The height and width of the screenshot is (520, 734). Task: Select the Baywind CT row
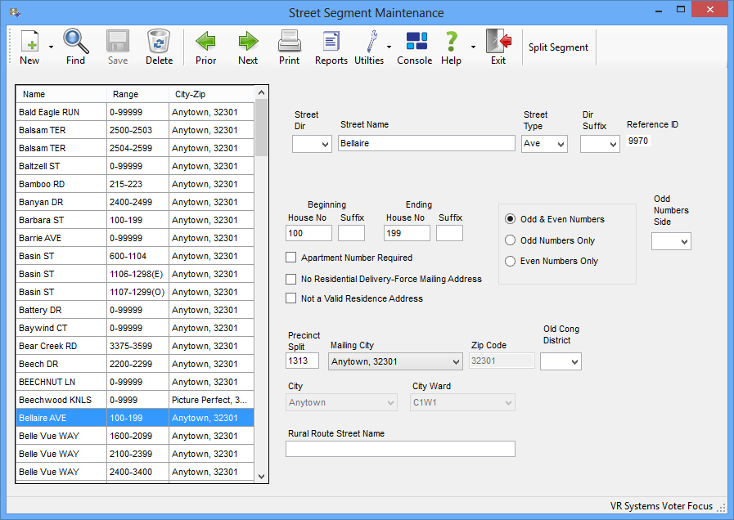(135, 328)
